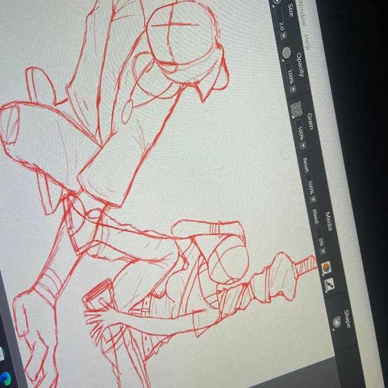
Task: Open the orange and blue Media icon
Action: coord(326,267)
